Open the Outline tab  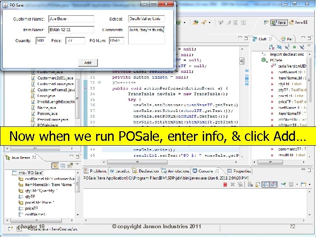(x=262, y=39)
